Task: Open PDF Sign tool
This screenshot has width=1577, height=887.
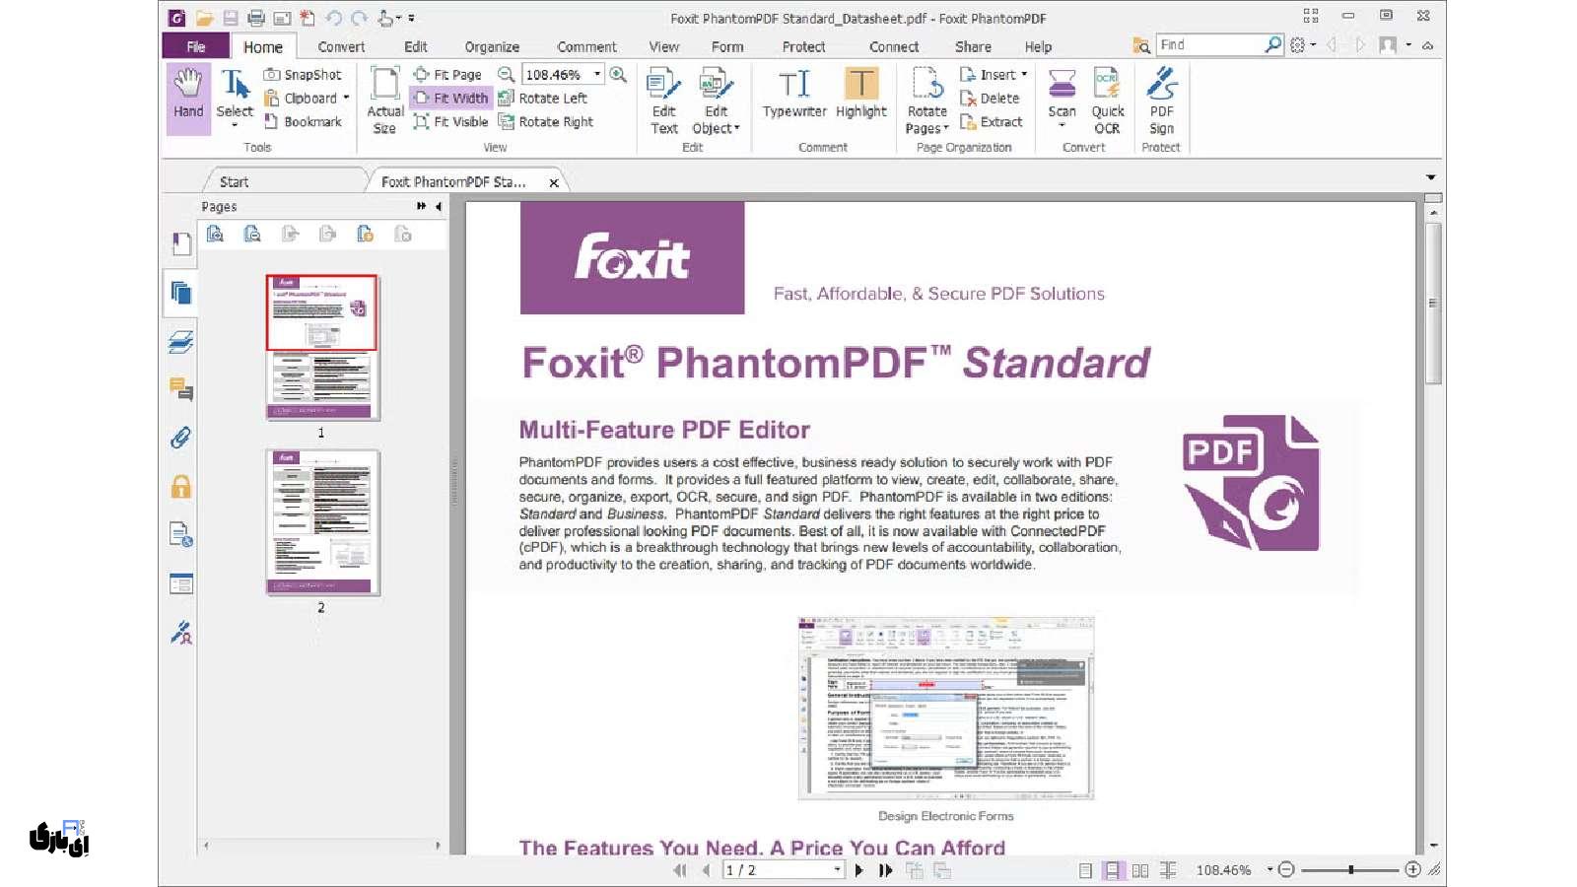Action: (1162, 101)
